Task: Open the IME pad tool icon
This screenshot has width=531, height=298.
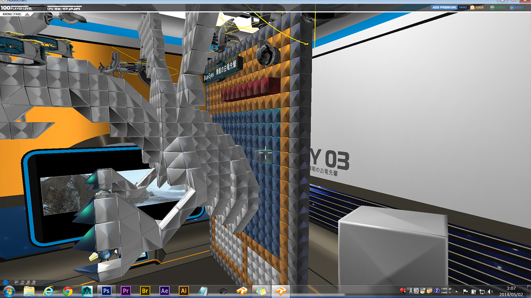Action: 423,291
